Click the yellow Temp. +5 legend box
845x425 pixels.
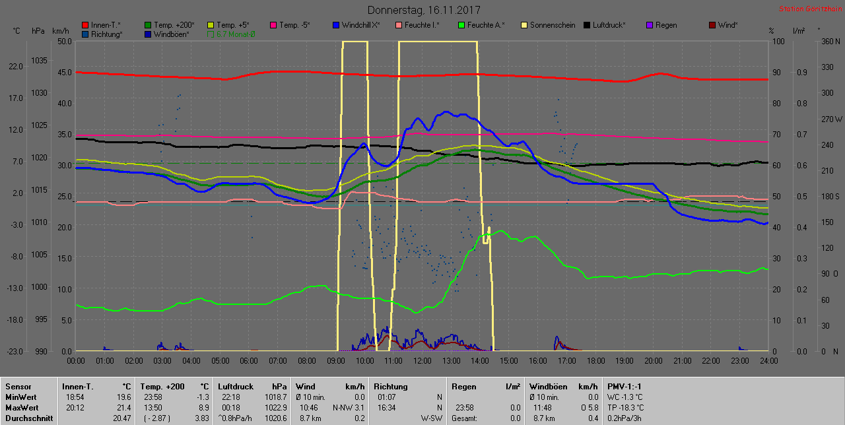[x=211, y=25]
